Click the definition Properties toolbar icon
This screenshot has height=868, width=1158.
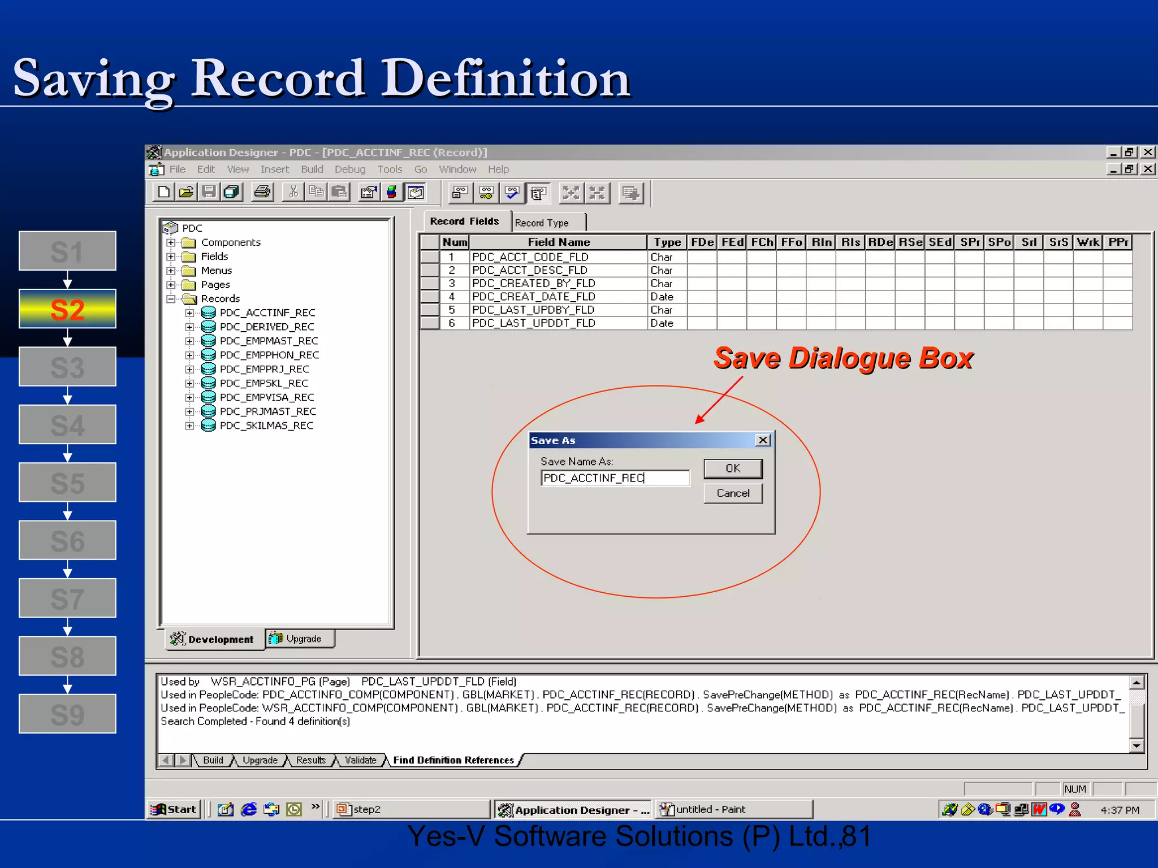tap(369, 193)
